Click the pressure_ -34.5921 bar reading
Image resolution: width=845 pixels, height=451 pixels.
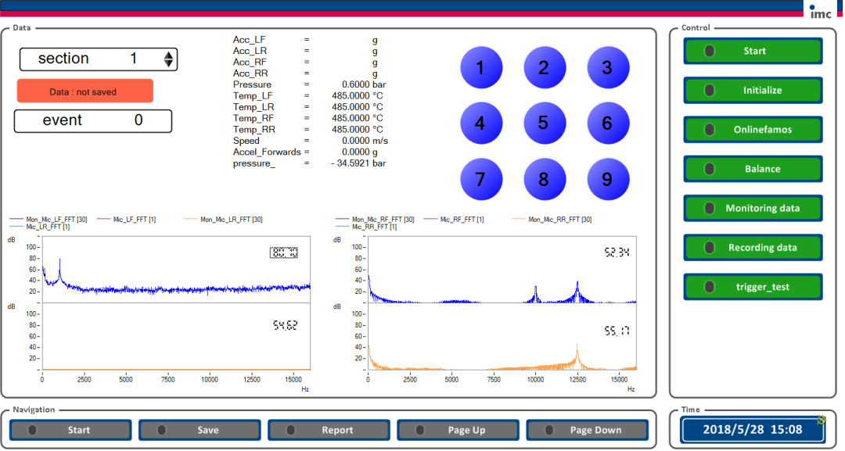[309, 163]
